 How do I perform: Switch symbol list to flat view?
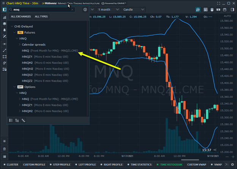[x=11, y=120]
